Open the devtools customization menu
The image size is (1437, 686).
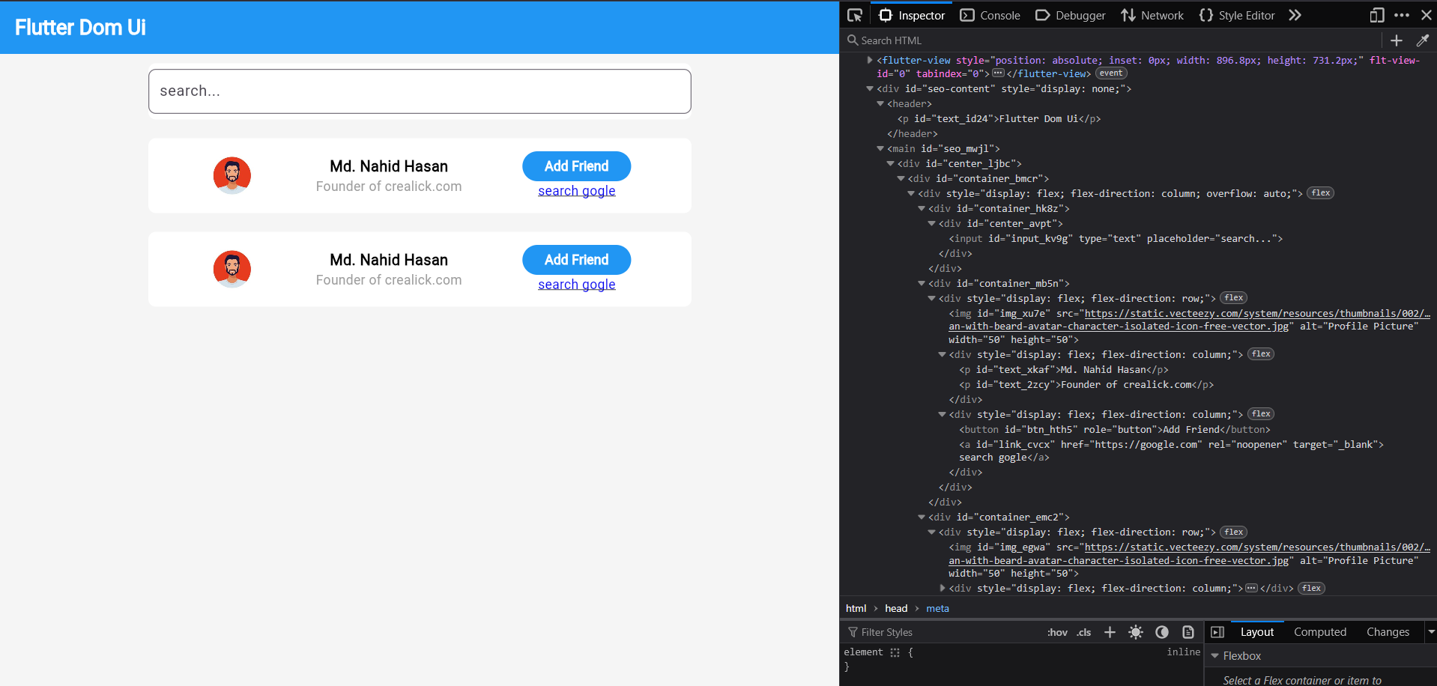pos(1403,15)
